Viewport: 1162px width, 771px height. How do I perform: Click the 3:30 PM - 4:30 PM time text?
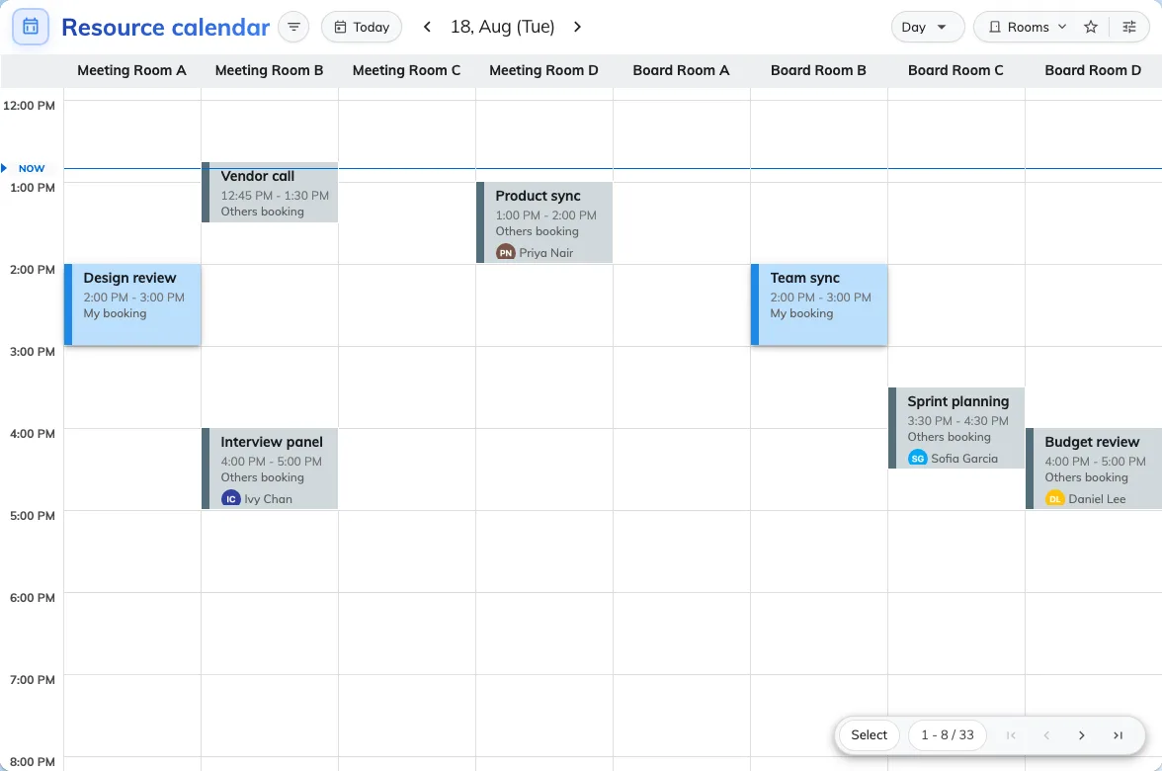click(x=957, y=421)
